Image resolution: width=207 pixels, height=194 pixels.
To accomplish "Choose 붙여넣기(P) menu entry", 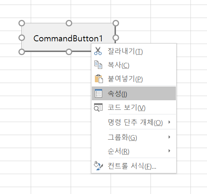I will pos(134,79).
